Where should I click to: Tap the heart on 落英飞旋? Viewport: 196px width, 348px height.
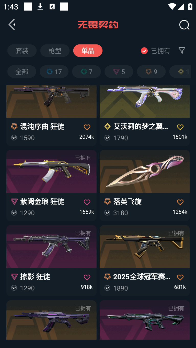pos(180,202)
